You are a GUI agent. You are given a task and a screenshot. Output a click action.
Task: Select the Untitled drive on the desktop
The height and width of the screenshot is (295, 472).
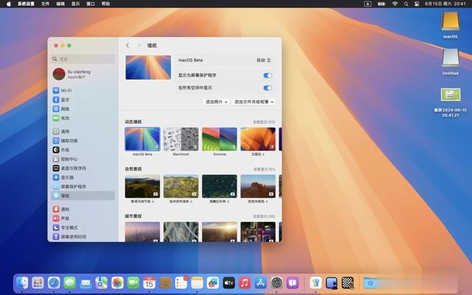[451, 62]
